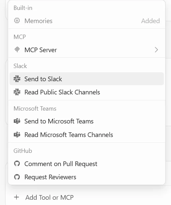Click the GitHub logo beside Comment on Pull Request
This screenshot has height=205, width=171.
click(17, 164)
